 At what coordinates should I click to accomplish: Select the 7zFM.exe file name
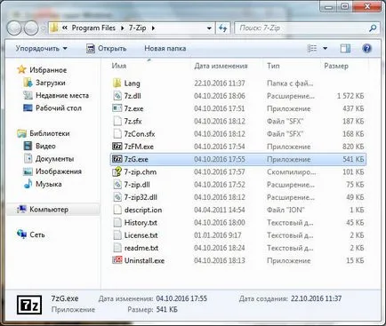[139, 147]
